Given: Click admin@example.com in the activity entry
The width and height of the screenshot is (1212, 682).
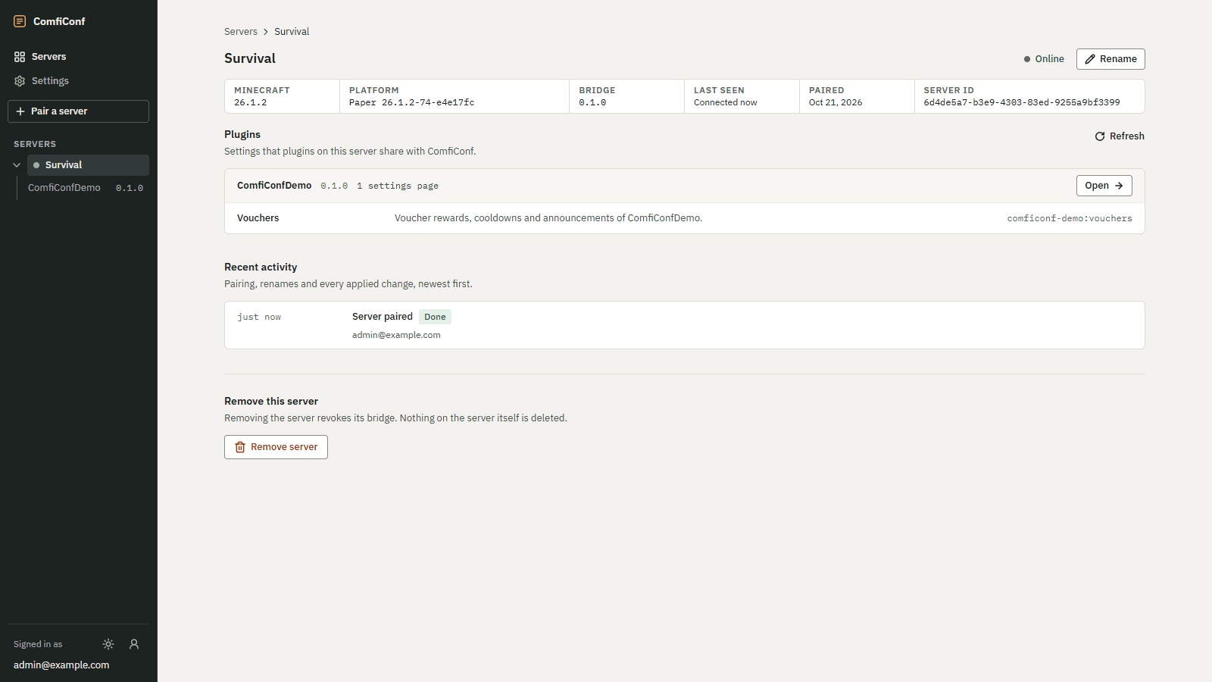Looking at the screenshot, I should 396,335.
